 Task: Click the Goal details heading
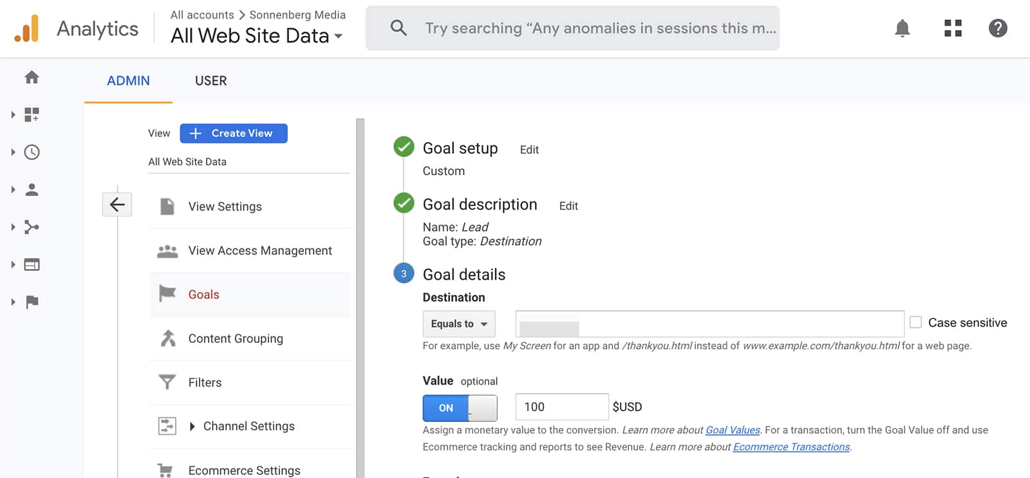tap(464, 275)
